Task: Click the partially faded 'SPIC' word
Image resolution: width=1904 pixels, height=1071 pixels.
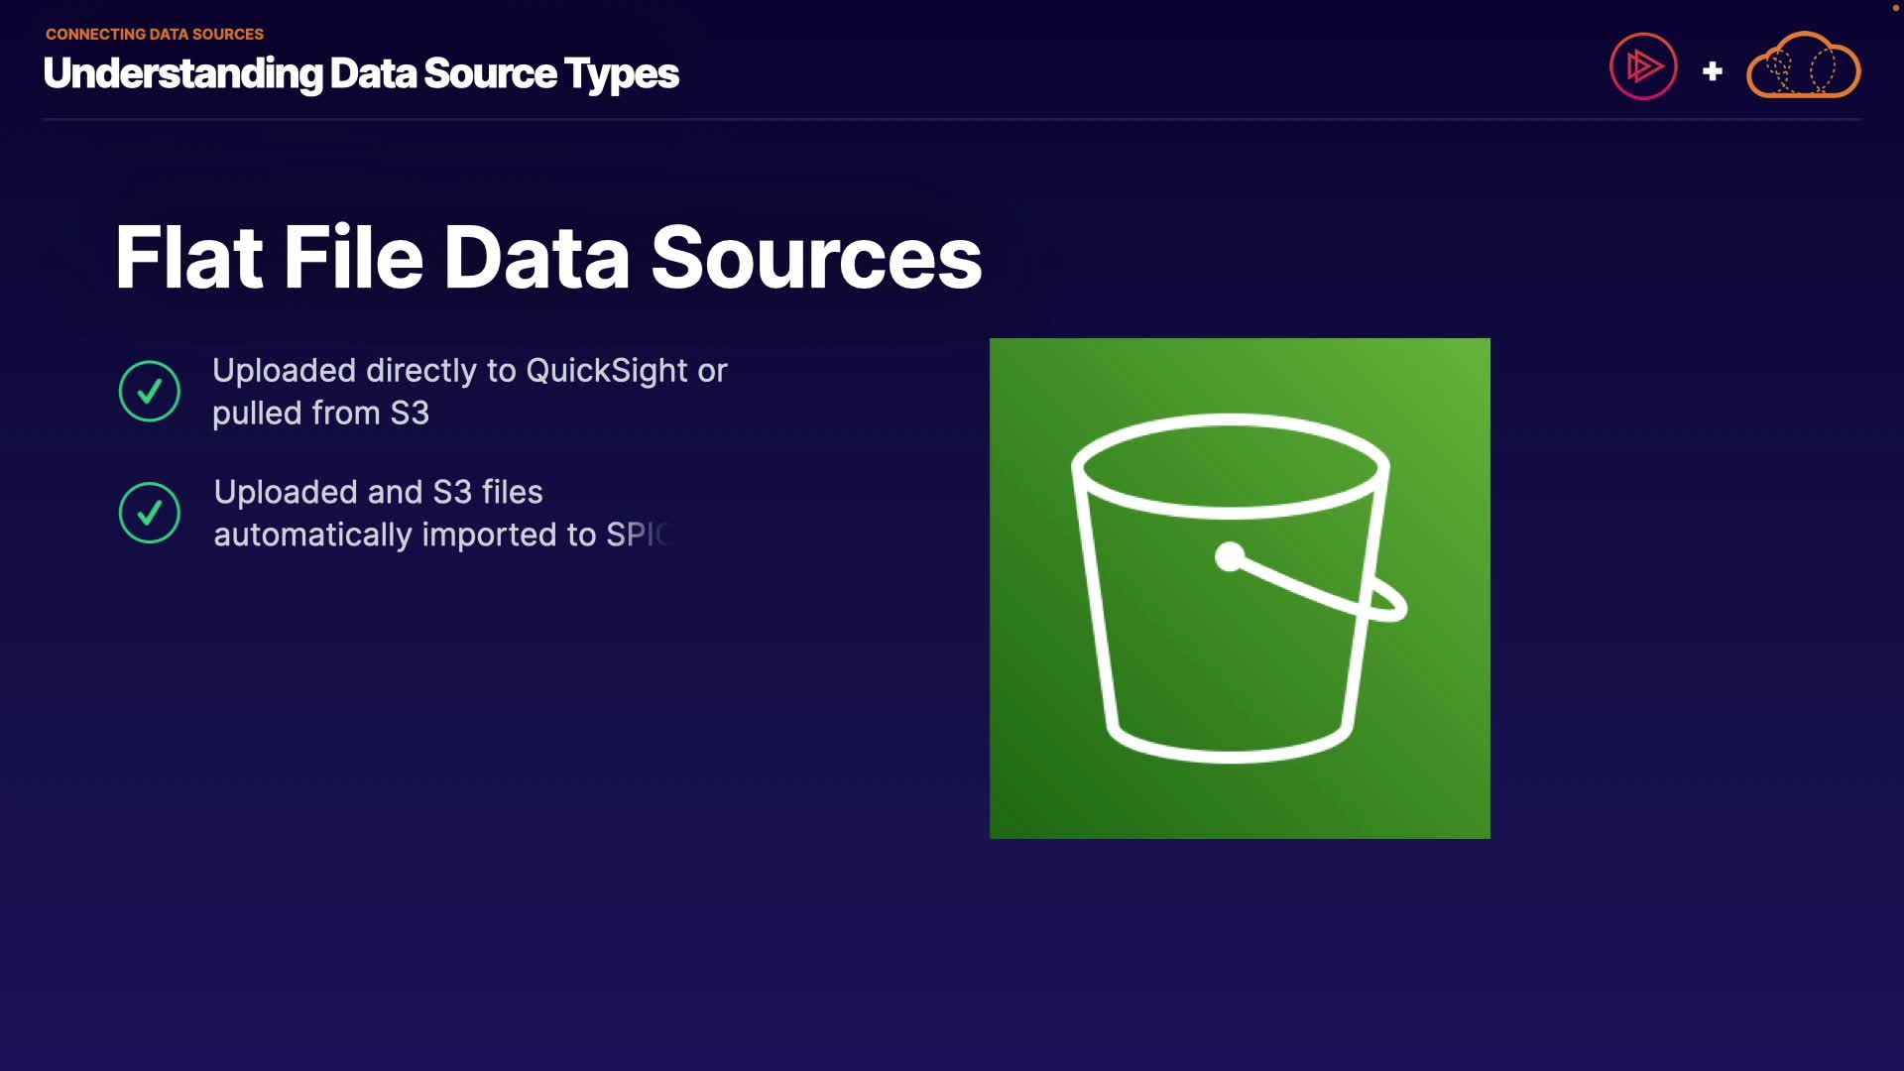Action: pyautogui.click(x=639, y=535)
